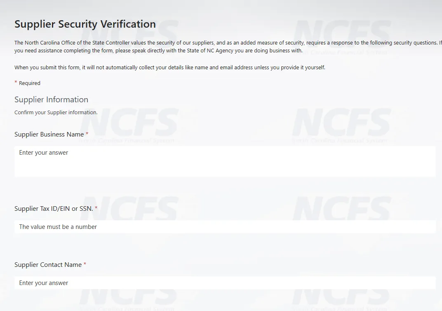
Task: Select the Supplier Contact Name answer field
Action: coord(225,283)
